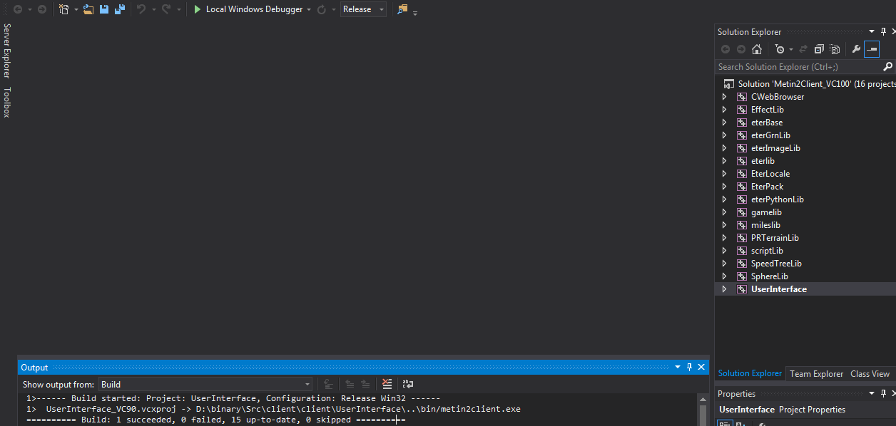The width and height of the screenshot is (896, 426).
Task: Open the Show output from Build dropdown
Action: click(x=205, y=385)
